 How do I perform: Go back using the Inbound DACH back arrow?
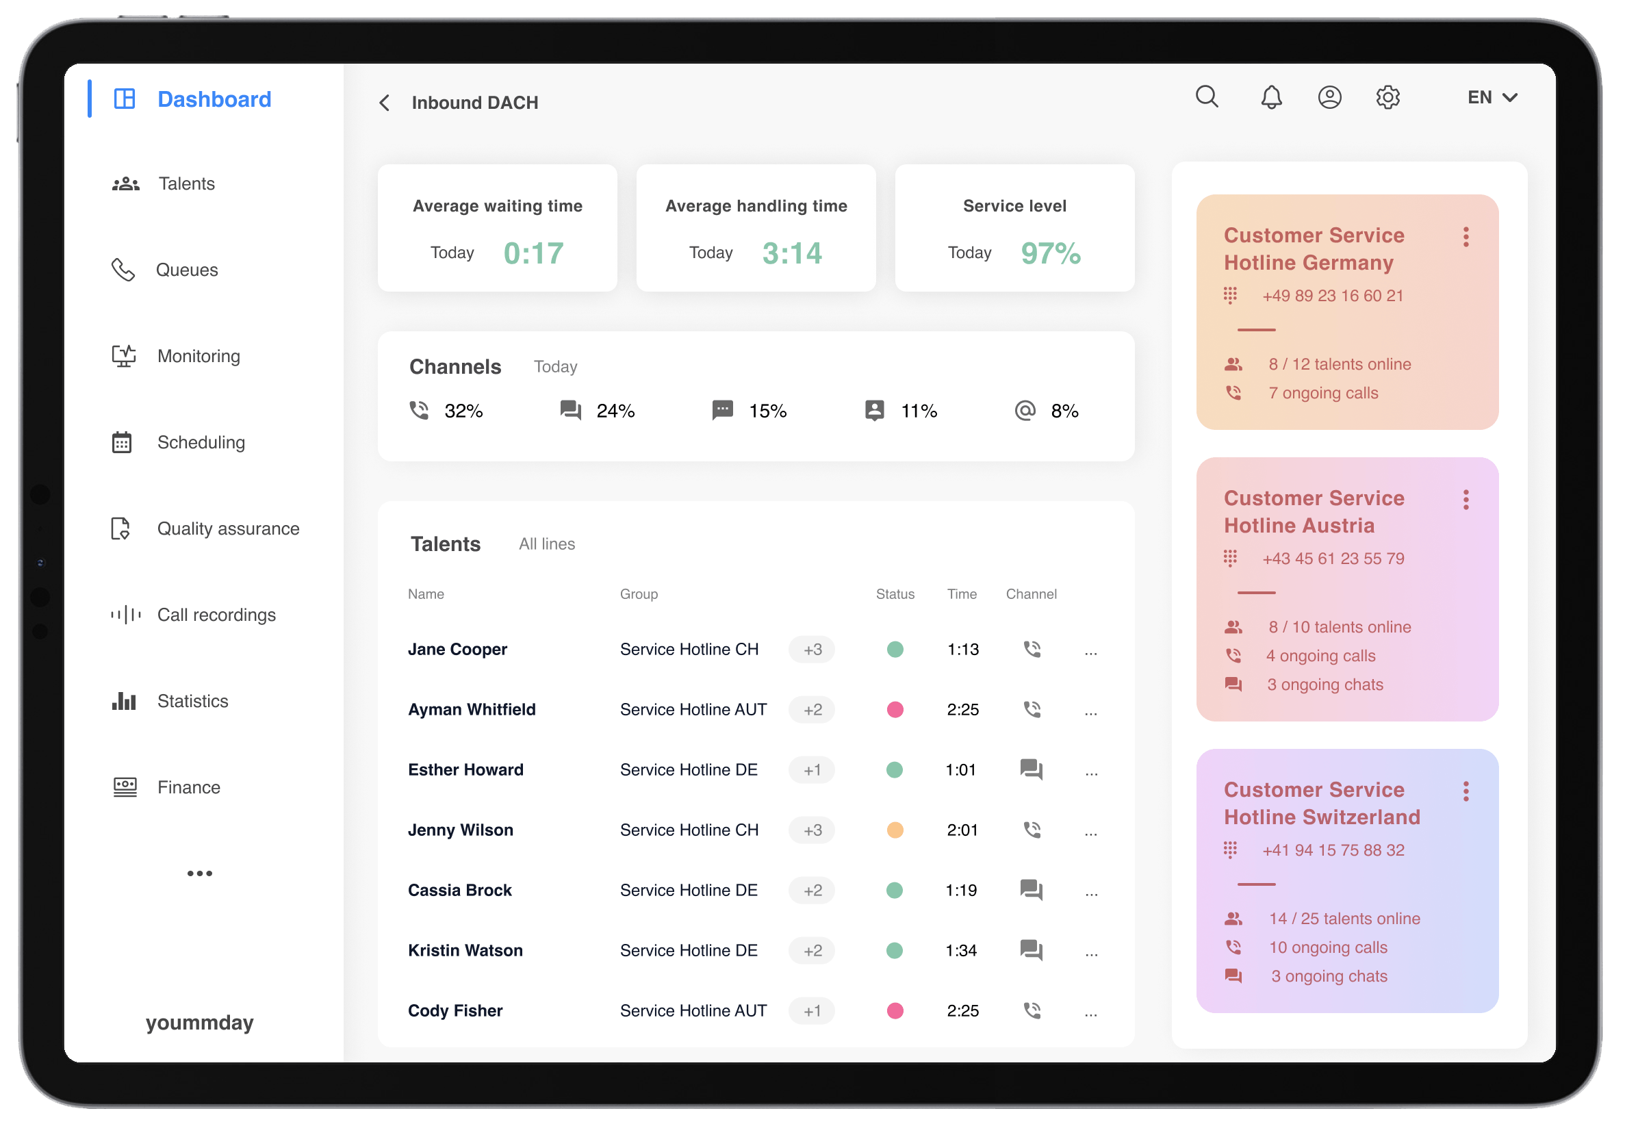[385, 103]
